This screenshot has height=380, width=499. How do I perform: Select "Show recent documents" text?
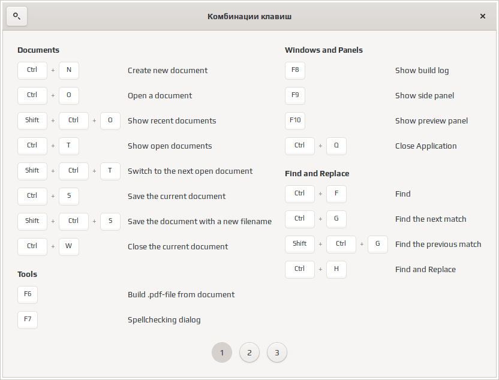coord(172,120)
